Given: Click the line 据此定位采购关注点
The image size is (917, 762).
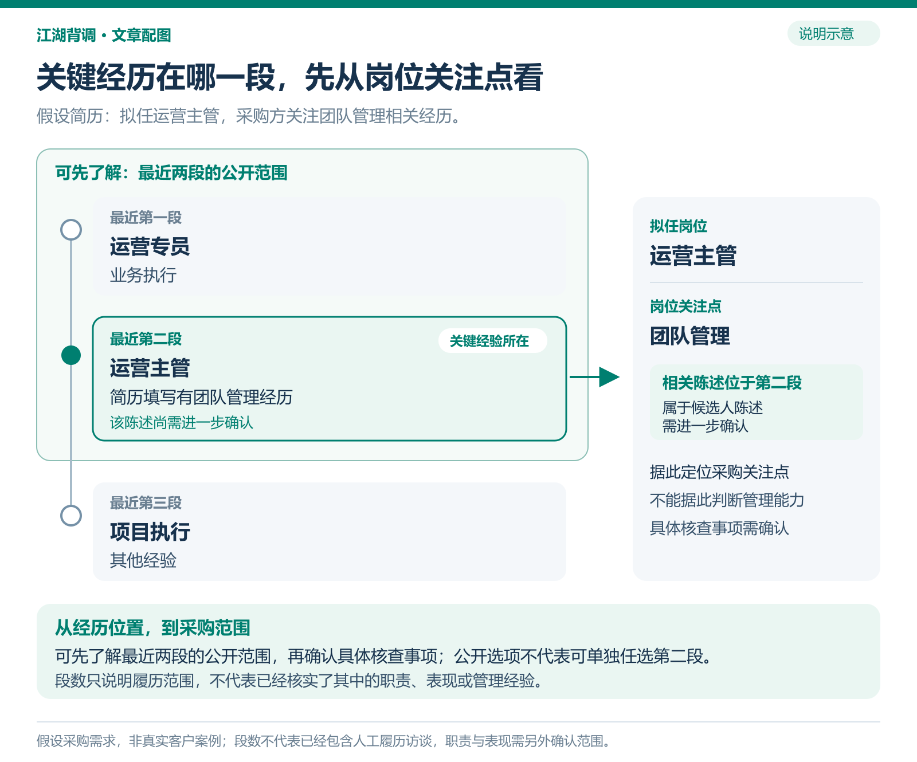Looking at the screenshot, I should (719, 472).
